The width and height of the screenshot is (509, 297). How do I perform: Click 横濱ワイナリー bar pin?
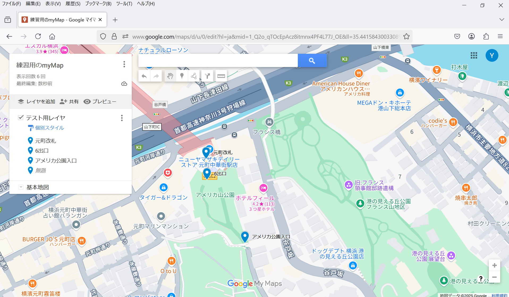point(436,70)
